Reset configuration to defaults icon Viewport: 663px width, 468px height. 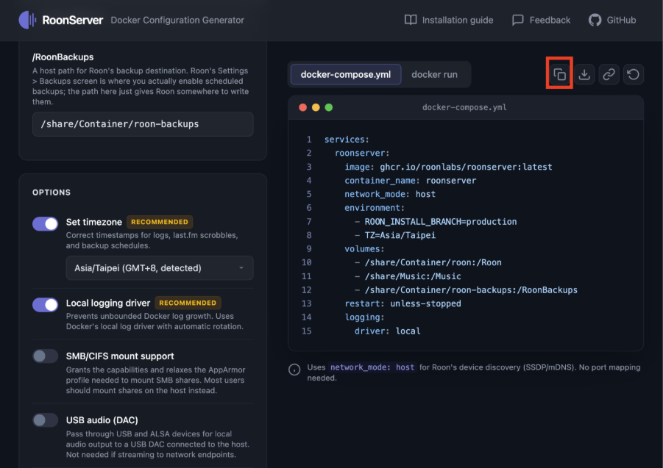(x=633, y=74)
